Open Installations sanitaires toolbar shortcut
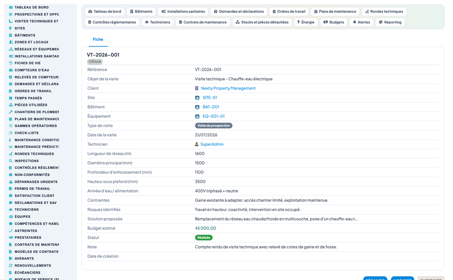This screenshot has height=280, width=453. point(183,12)
